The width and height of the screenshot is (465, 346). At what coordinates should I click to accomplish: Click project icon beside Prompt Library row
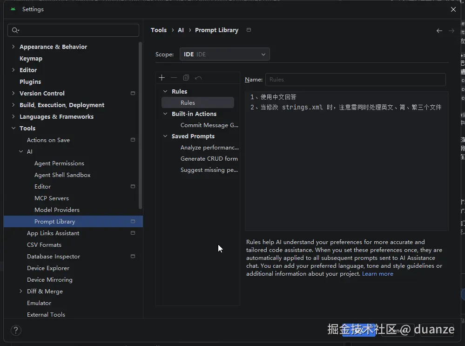133,221
